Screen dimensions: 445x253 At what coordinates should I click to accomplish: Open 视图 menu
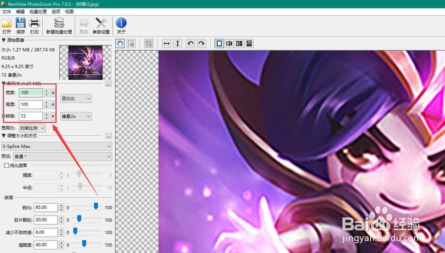pos(69,12)
